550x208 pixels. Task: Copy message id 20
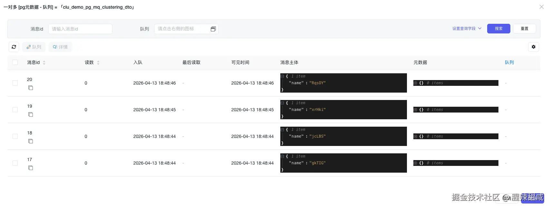pyautogui.click(x=31, y=88)
